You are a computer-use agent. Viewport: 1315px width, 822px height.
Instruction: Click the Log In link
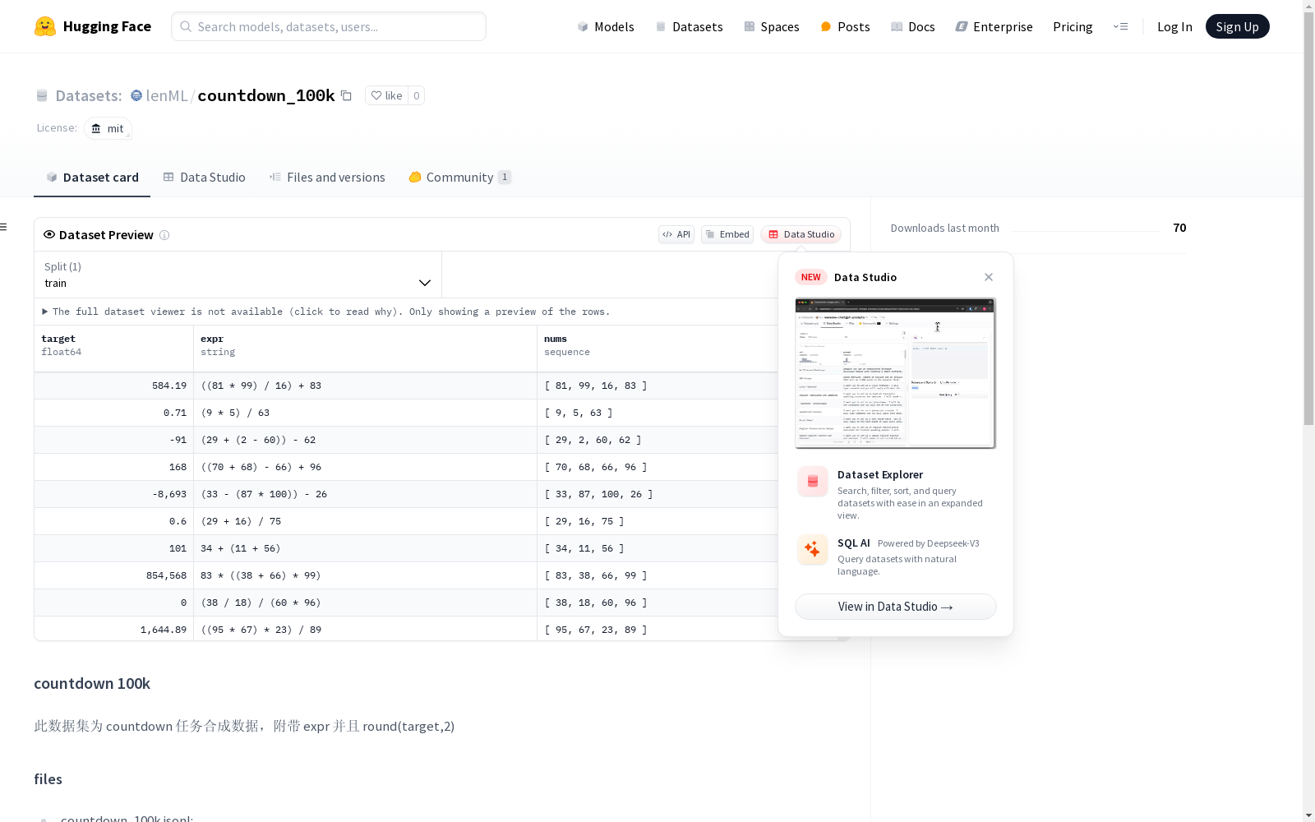1174,27
